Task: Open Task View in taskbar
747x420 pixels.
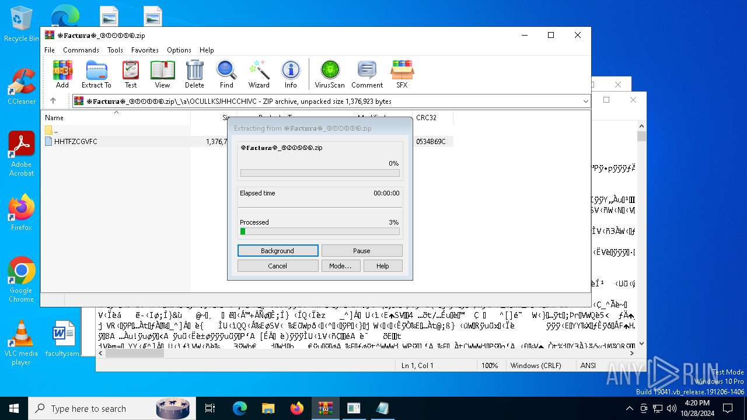Action: (210, 408)
